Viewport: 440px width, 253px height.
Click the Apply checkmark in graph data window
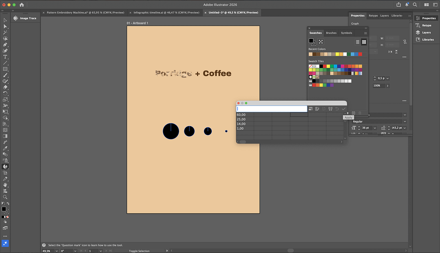point(344,109)
